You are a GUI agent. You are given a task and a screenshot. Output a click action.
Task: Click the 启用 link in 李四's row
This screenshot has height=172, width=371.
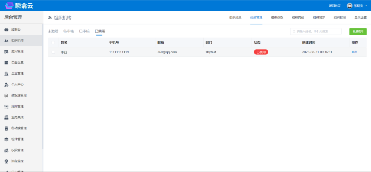[x=354, y=52]
